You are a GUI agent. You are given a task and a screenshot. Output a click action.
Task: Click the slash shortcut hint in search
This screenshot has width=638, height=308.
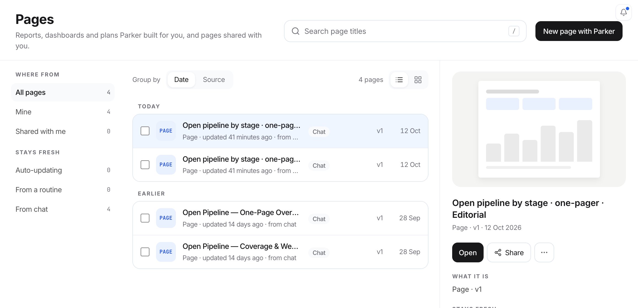(x=514, y=31)
